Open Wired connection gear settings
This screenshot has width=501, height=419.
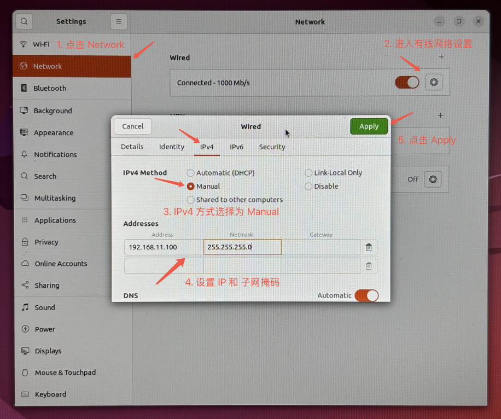pos(434,83)
